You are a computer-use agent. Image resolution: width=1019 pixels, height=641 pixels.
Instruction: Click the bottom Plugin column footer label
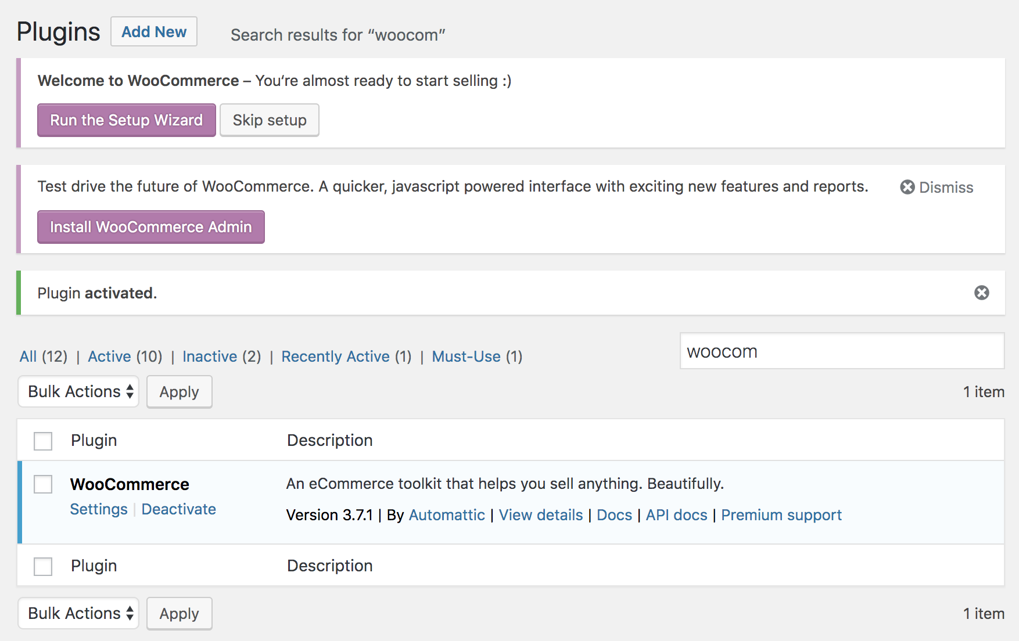94,566
